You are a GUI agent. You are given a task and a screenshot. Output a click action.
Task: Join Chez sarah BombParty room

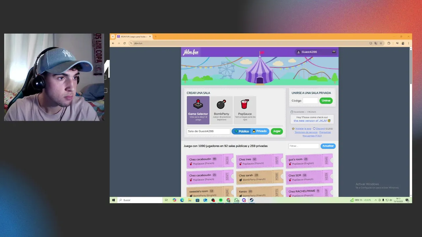point(259,177)
